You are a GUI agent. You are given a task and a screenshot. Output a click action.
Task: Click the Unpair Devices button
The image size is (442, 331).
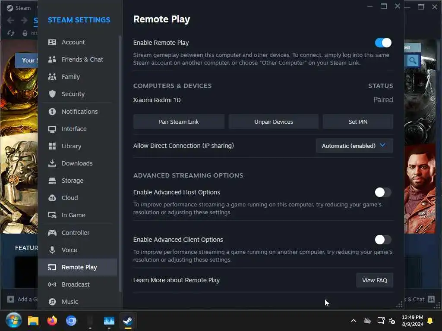tap(273, 122)
